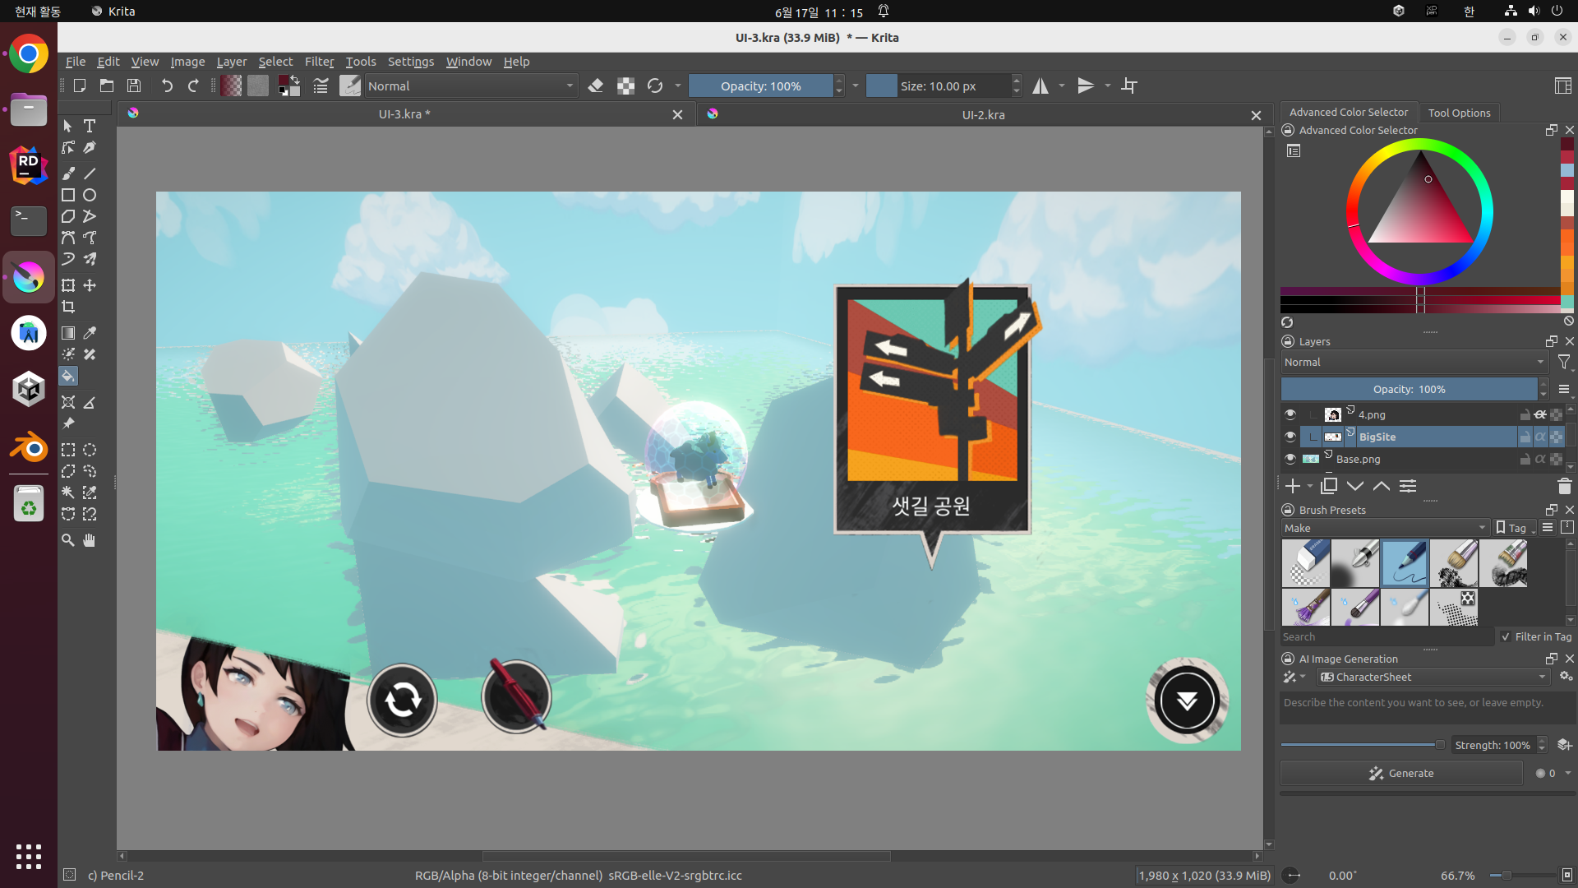This screenshot has width=1578, height=888.
Task: Adjust the brush Opacity slider
Action: (x=760, y=86)
